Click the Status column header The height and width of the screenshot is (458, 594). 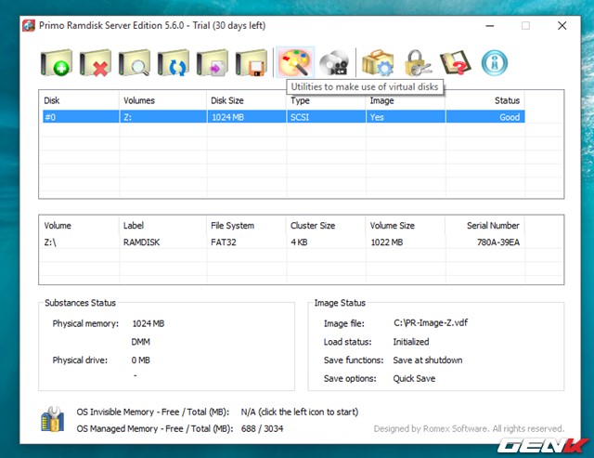507,100
